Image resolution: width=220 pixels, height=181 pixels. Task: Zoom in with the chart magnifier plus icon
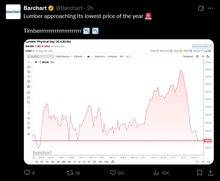pos(29,118)
